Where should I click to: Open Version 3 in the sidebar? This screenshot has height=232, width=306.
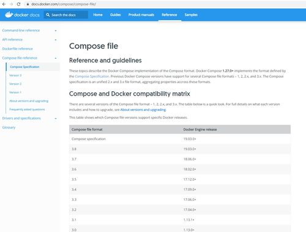(x=15, y=75)
